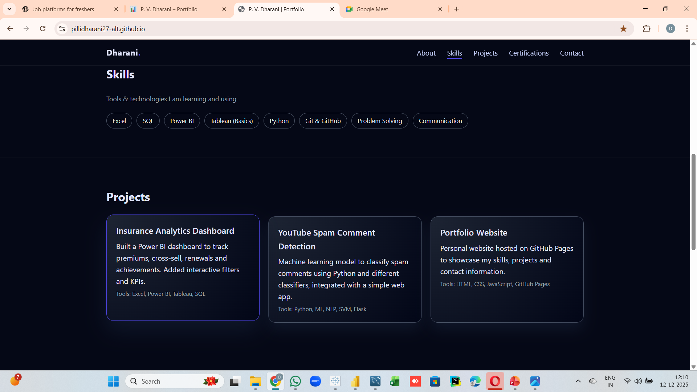
Task: Open the Extensions puzzle icon
Action: click(647, 29)
